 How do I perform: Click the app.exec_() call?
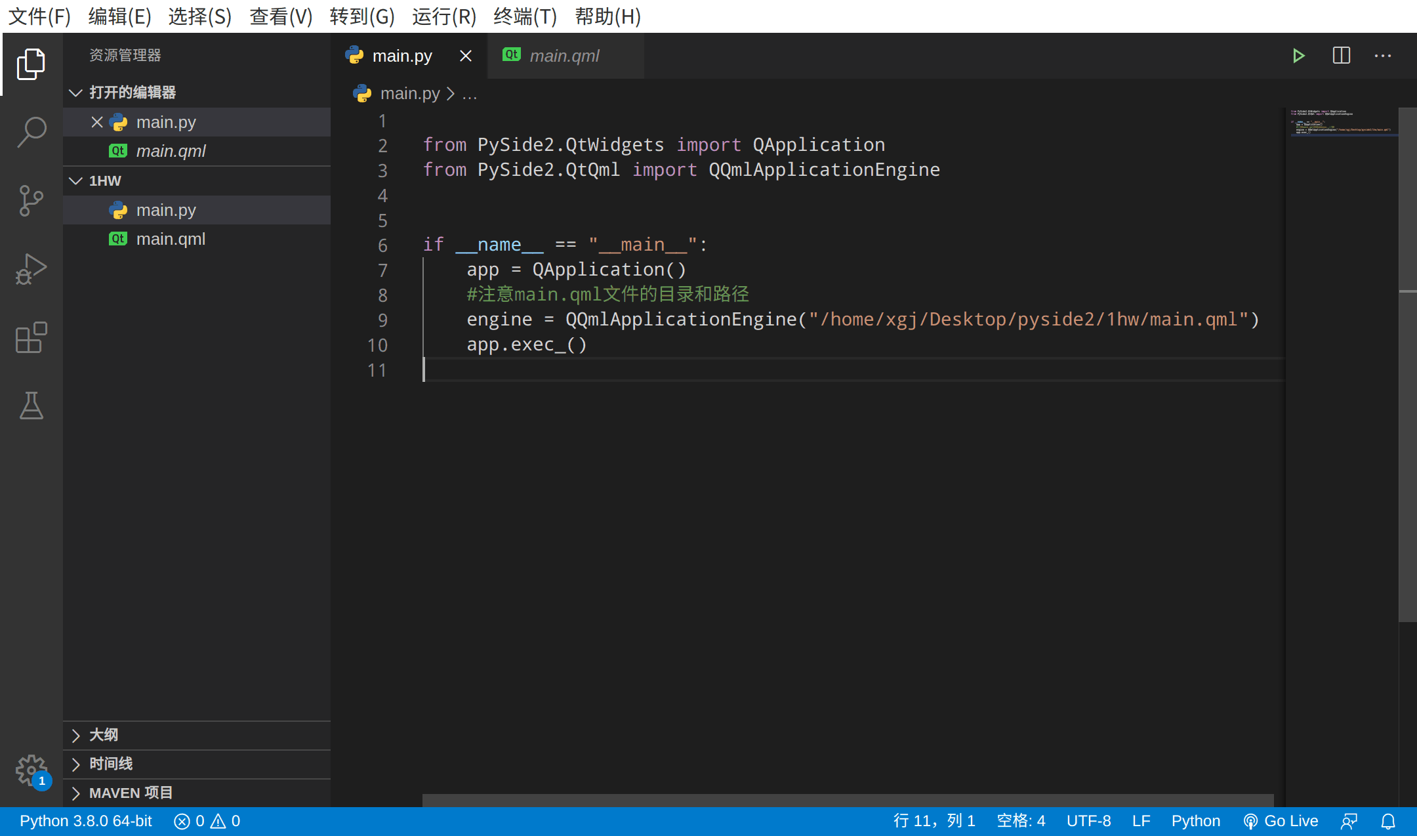[526, 345]
